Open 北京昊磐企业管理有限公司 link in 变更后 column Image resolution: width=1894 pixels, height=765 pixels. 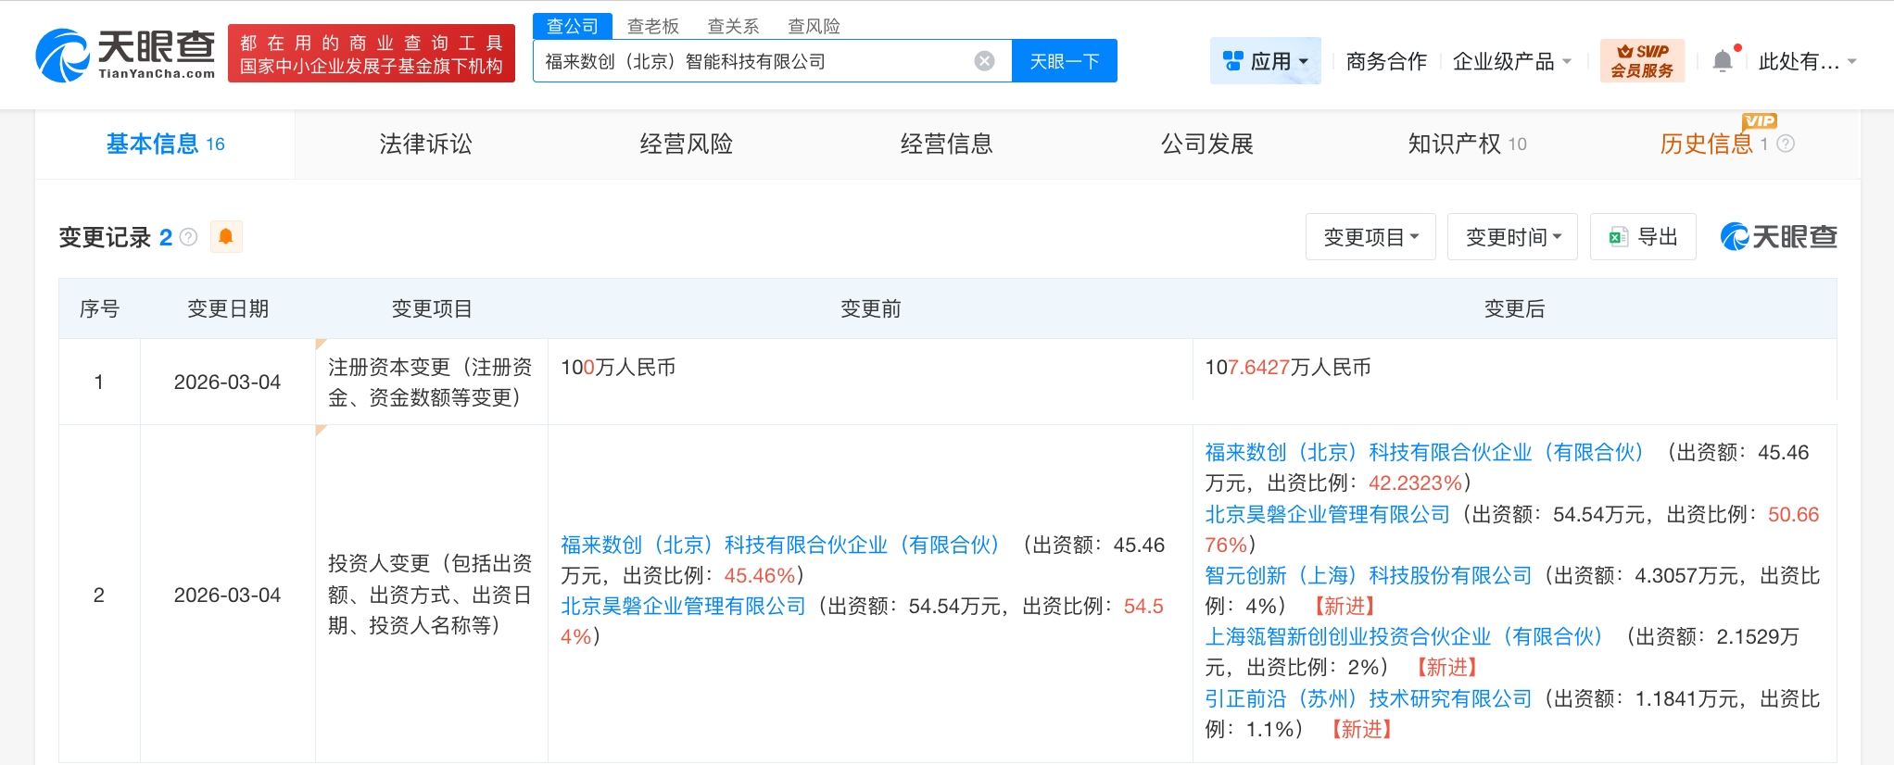pyautogui.click(x=1328, y=514)
